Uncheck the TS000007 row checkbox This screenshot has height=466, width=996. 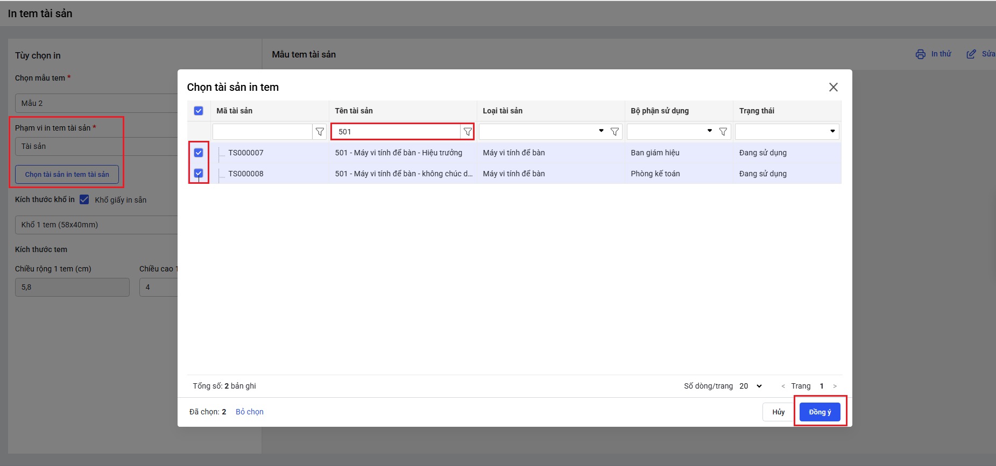(x=199, y=153)
